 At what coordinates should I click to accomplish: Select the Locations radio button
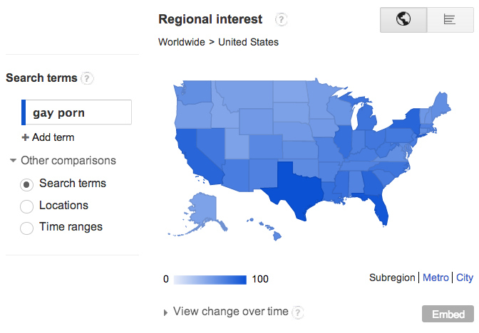(x=26, y=206)
